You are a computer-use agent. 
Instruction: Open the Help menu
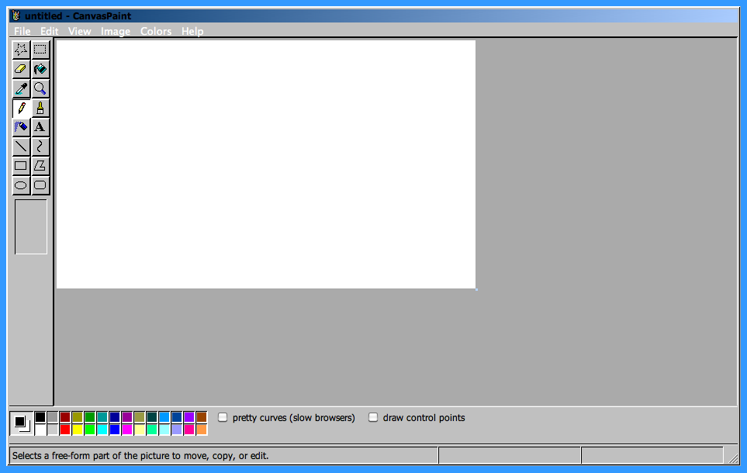pyautogui.click(x=192, y=32)
